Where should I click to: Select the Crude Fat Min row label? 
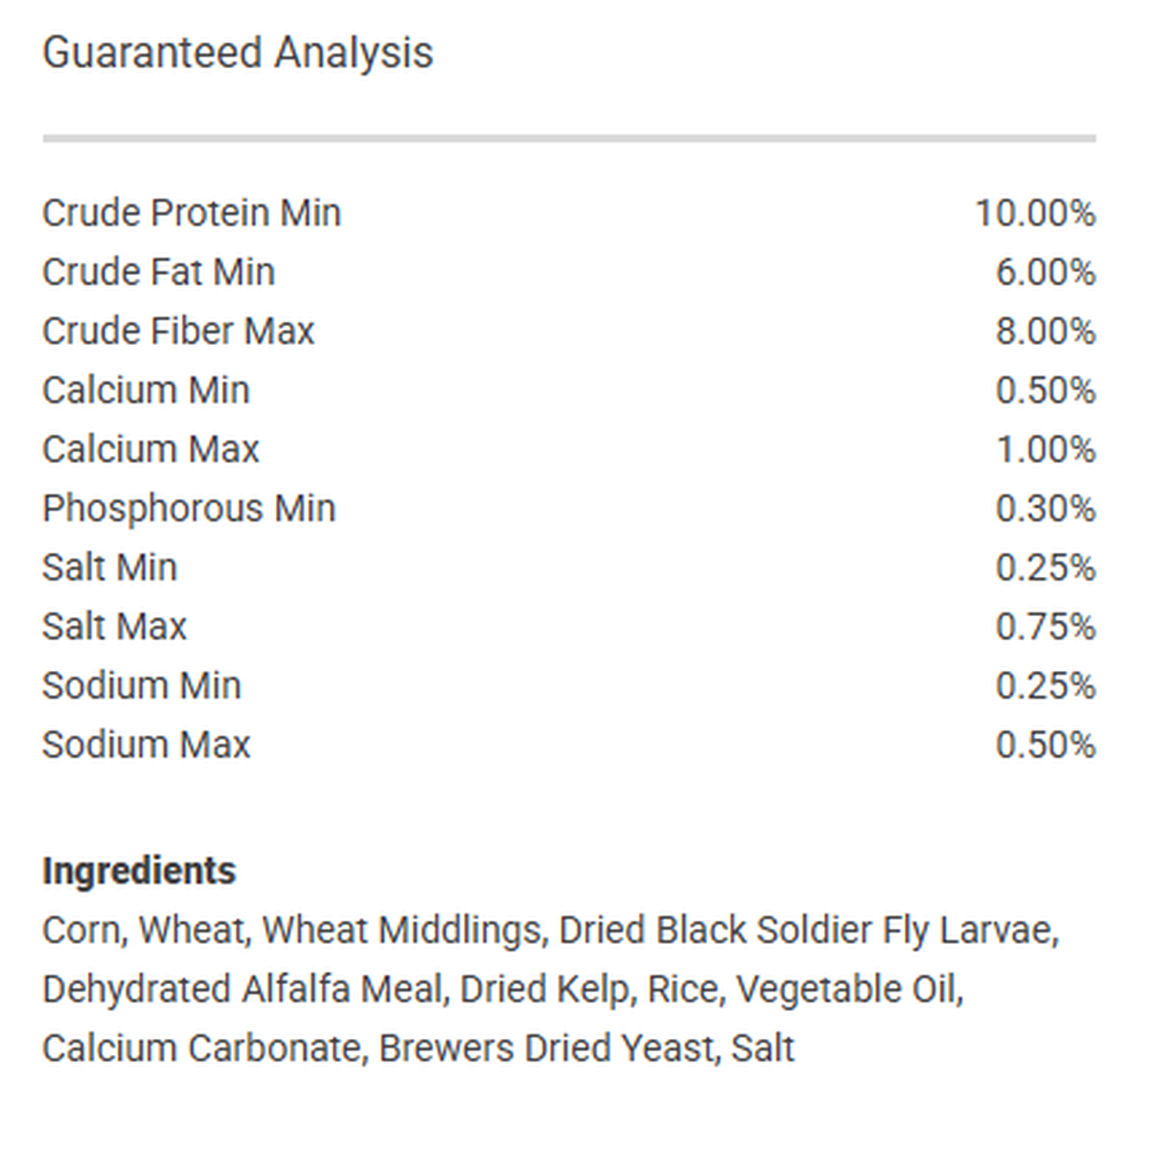(159, 272)
